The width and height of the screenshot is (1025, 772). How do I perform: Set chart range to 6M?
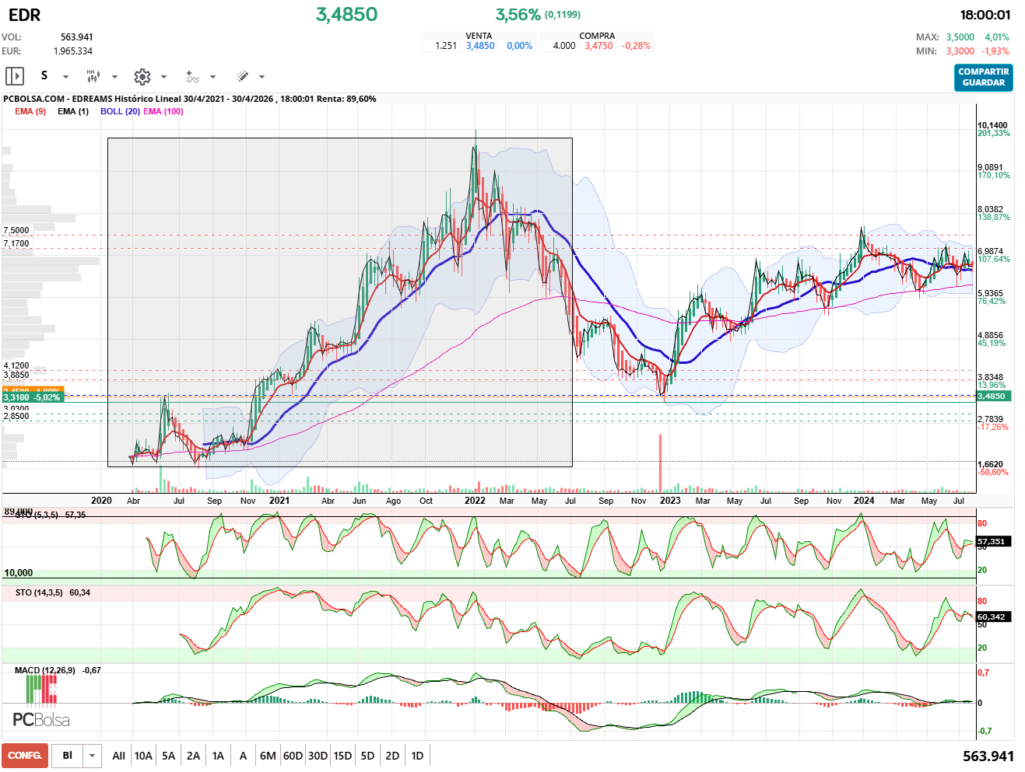click(268, 756)
